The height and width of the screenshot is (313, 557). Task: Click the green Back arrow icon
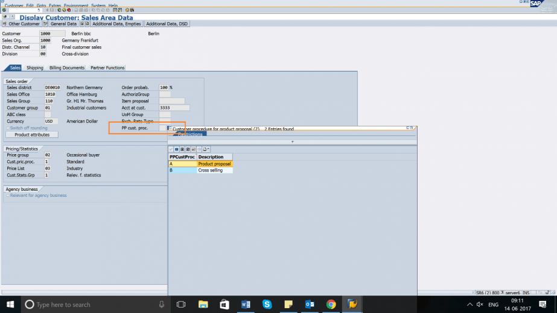click(x=60, y=10)
